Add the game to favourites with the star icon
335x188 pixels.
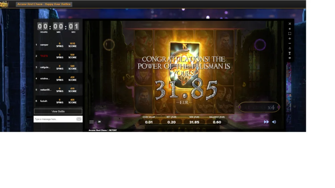pos(290,28)
